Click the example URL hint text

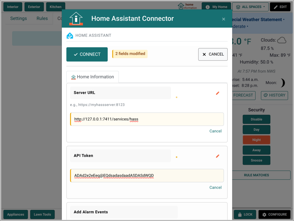[97, 105]
